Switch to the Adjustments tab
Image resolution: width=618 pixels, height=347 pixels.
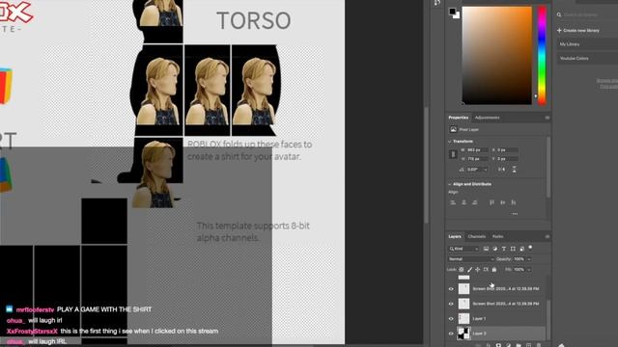click(x=487, y=118)
